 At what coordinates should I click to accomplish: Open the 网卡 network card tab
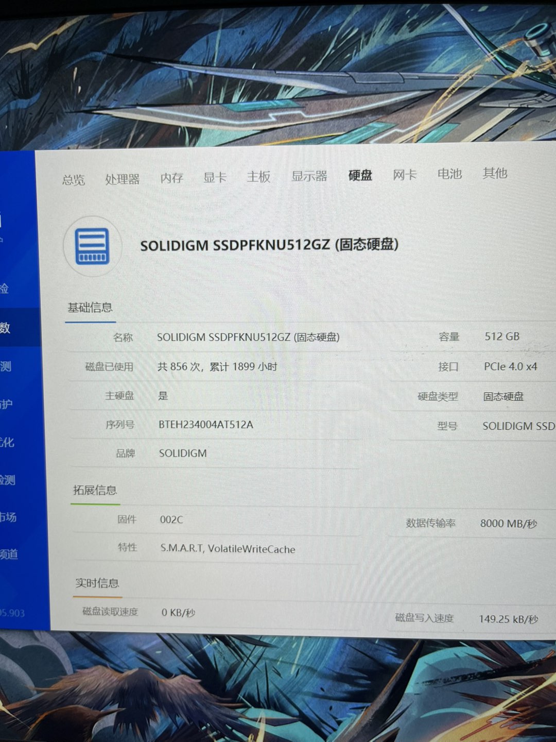click(405, 175)
